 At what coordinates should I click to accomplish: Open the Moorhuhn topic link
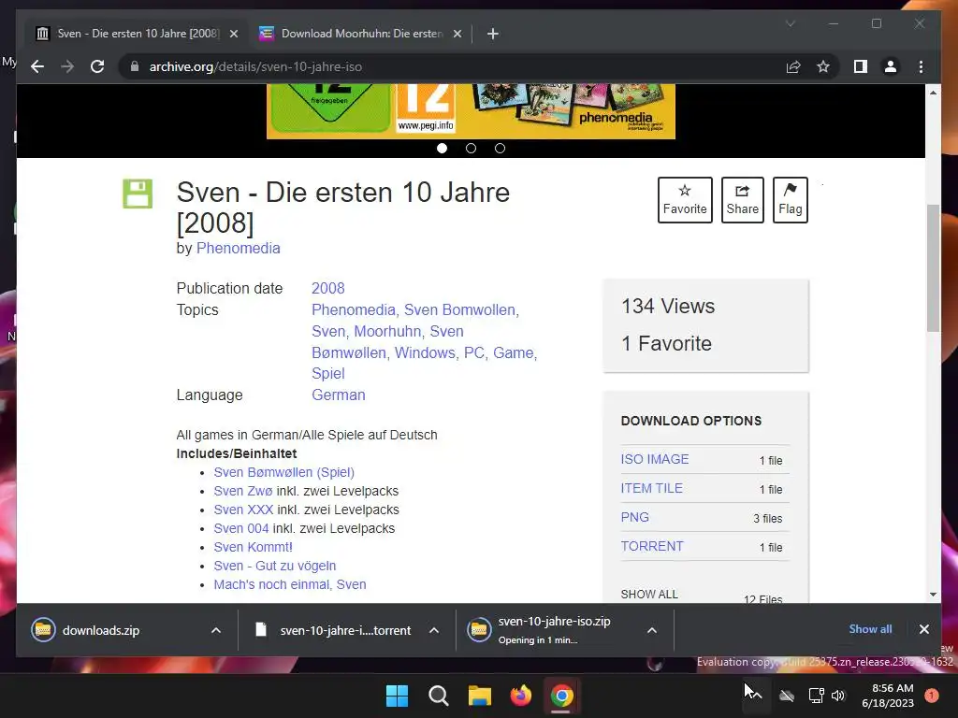click(388, 332)
